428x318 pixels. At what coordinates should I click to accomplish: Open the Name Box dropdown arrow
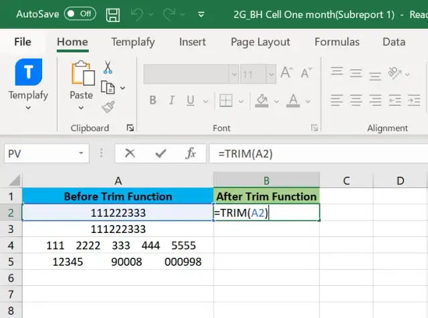pyautogui.click(x=82, y=154)
